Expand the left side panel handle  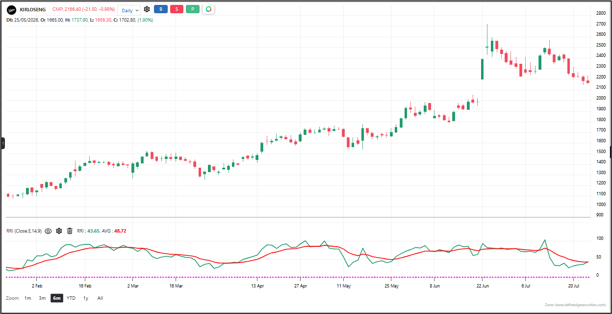[x=2, y=143]
